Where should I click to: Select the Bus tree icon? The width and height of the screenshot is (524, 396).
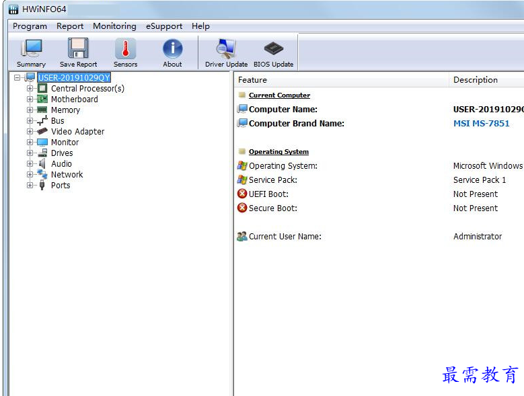pyautogui.click(x=42, y=120)
